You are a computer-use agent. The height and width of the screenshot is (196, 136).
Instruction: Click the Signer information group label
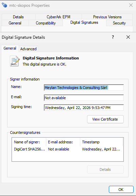(x=25, y=79)
